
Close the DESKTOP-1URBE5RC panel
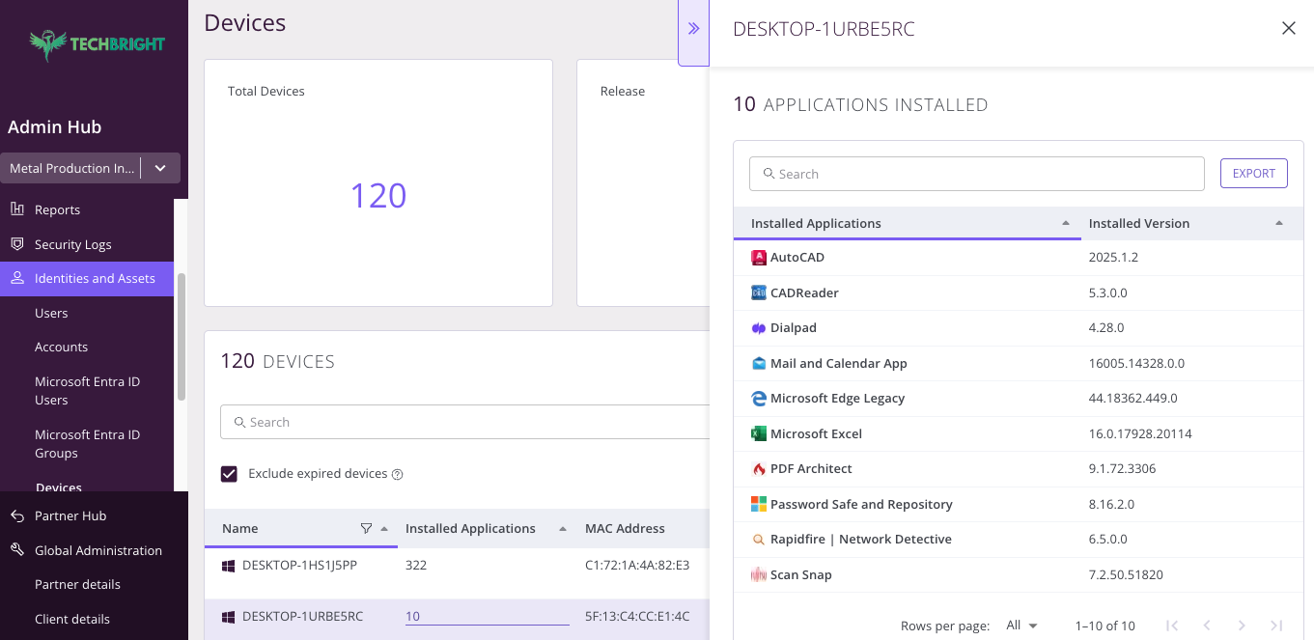1289,29
